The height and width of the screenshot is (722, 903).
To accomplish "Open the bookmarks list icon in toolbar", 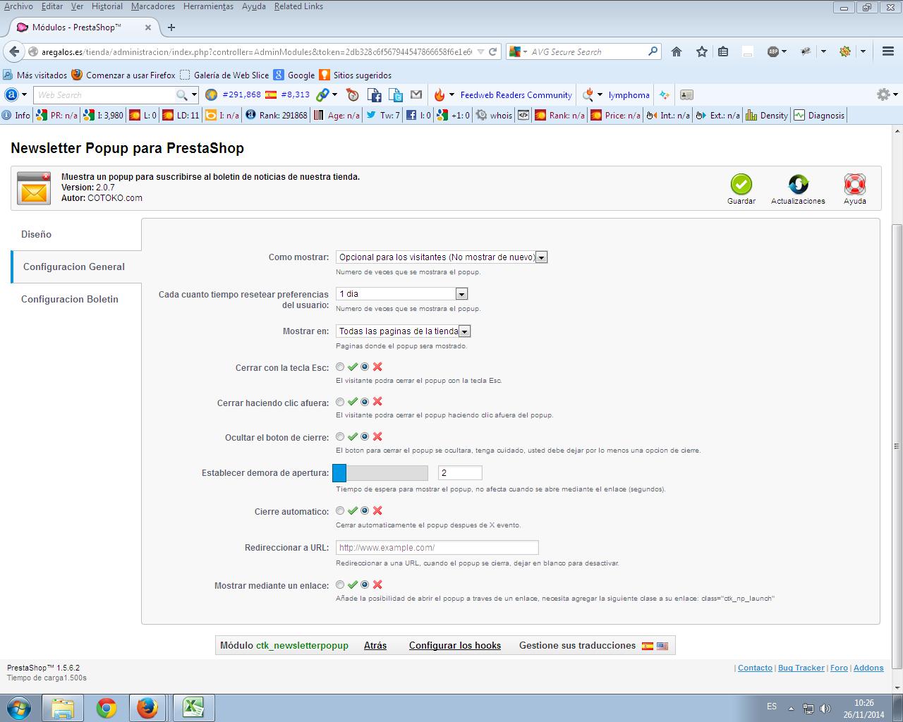I will pos(723,51).
